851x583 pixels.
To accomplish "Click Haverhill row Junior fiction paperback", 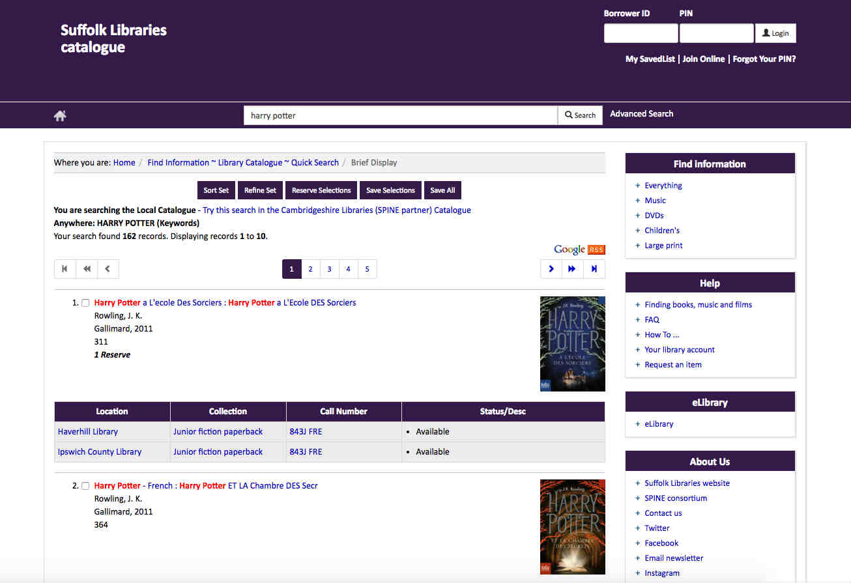I will click(218, 432).
